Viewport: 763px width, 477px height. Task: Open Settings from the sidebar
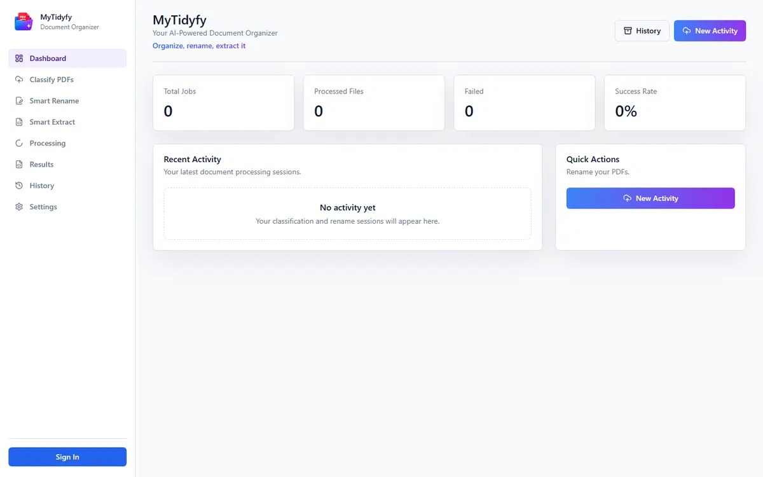click(x=67, y=207)
